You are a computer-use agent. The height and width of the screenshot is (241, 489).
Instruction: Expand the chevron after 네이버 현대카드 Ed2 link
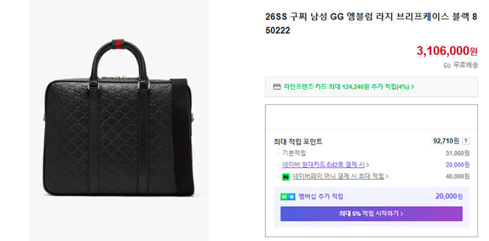pos(368,165)
